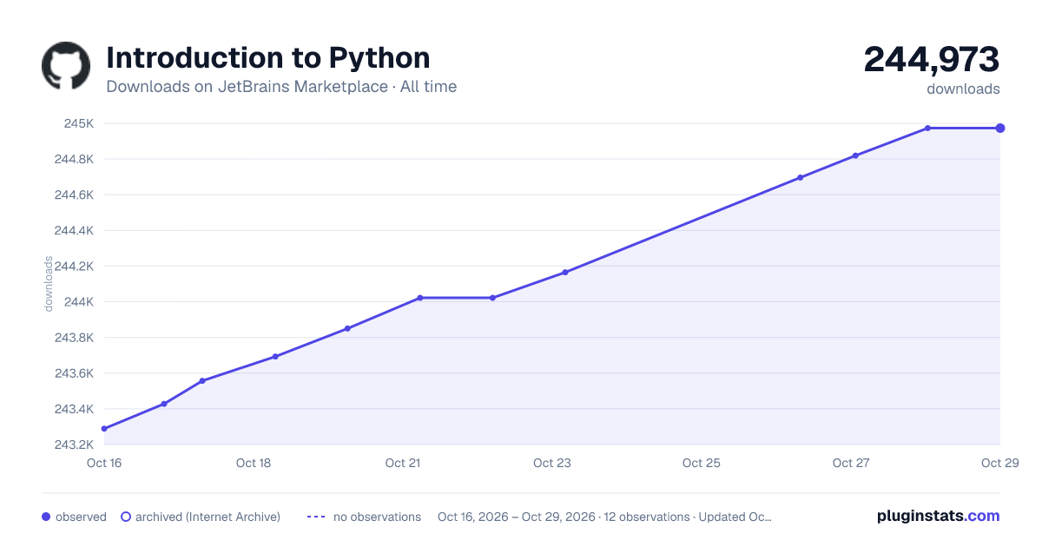The image size is (1042, 547).
Task: Select the data point above Oct 27 label
Action: pyautogui.click(x=855, y=155)
